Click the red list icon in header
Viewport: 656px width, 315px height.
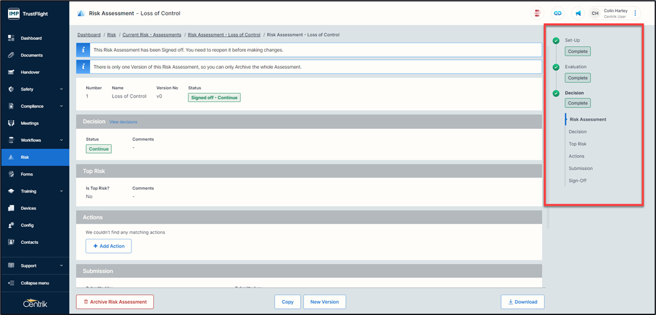[537, 13]
